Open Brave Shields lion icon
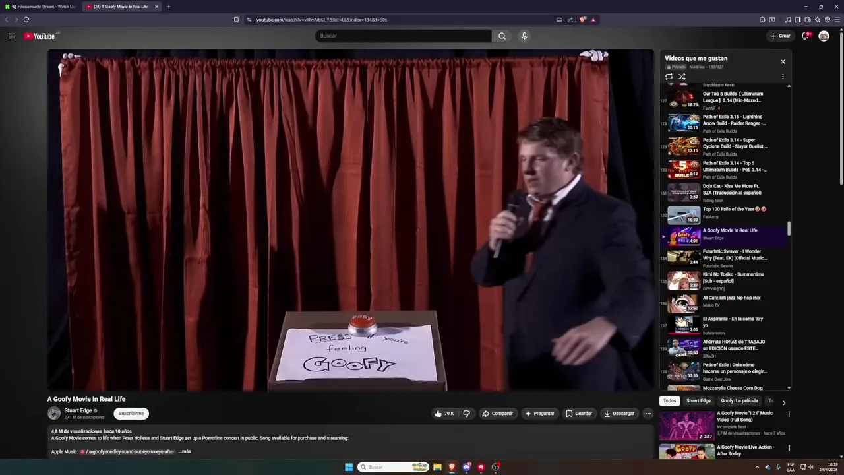The width and height of the screenshot is (844, 475). point(582,20)
